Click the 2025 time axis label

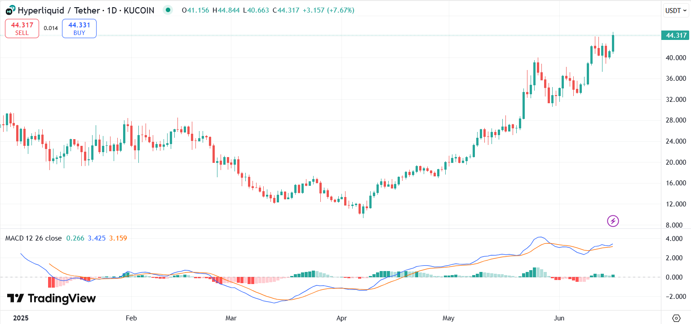21,318
